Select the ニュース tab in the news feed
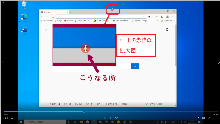220x124 pixels. point(67,104)
